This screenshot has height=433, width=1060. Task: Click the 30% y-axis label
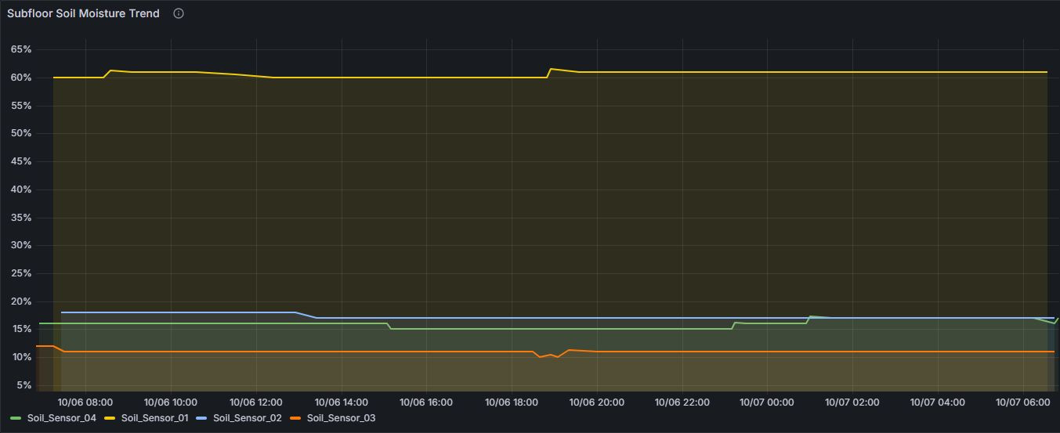(21, 245)
